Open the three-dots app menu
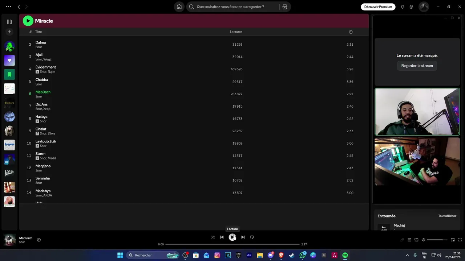Image resolution: width=465 pixels, height=261 pixels. pos(8,7)
